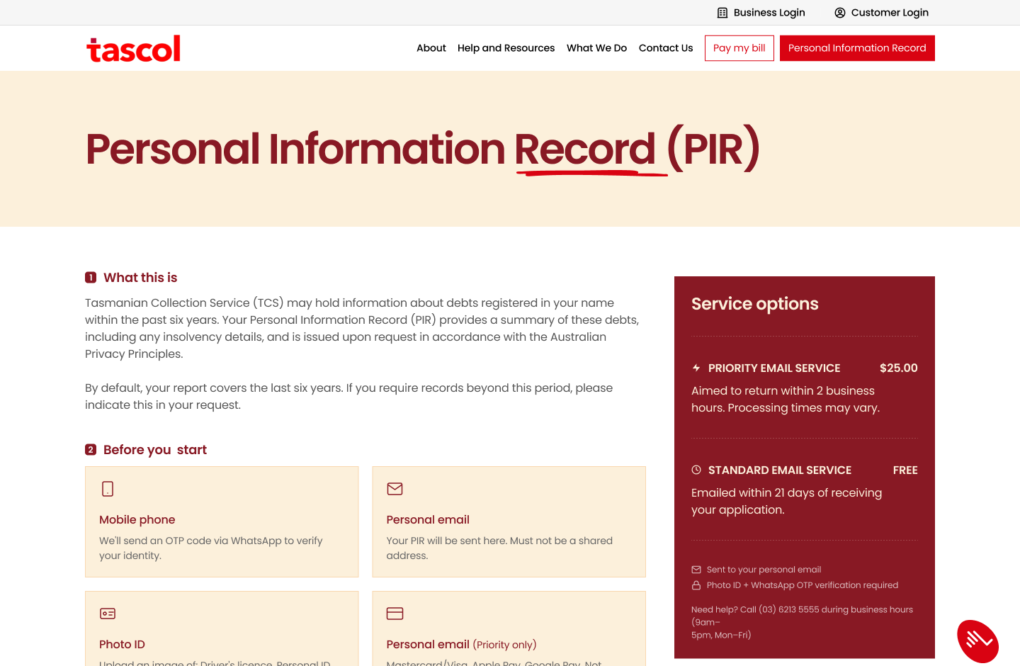The width and height of the screenshot is (1020, 666).
Task: Click the lightning bolt Priority service icon
Action: pos(696,368)
